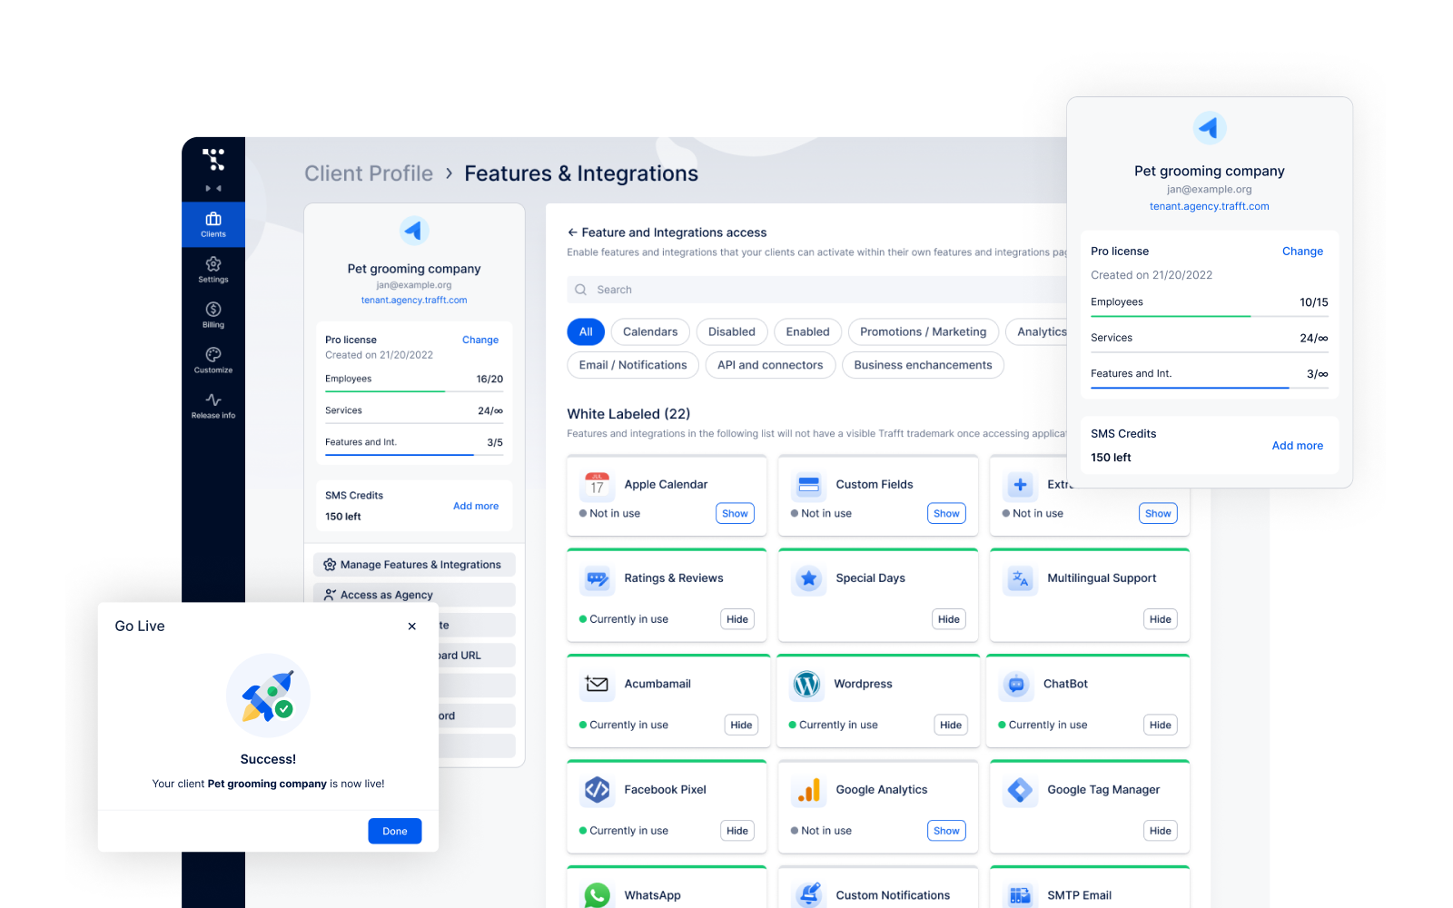
Task: Click the Trafft logo in sidebar
Action: (x=213, y=160)
